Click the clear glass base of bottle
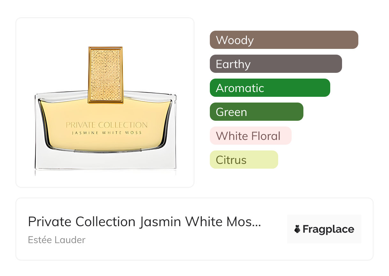The height and width of the screenshot is (276, 389). click(x=105, y=161)
